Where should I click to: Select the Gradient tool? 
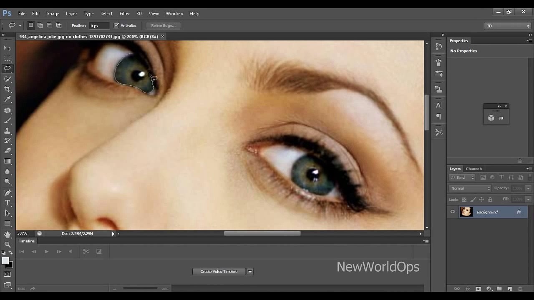(x=8, y=161)
